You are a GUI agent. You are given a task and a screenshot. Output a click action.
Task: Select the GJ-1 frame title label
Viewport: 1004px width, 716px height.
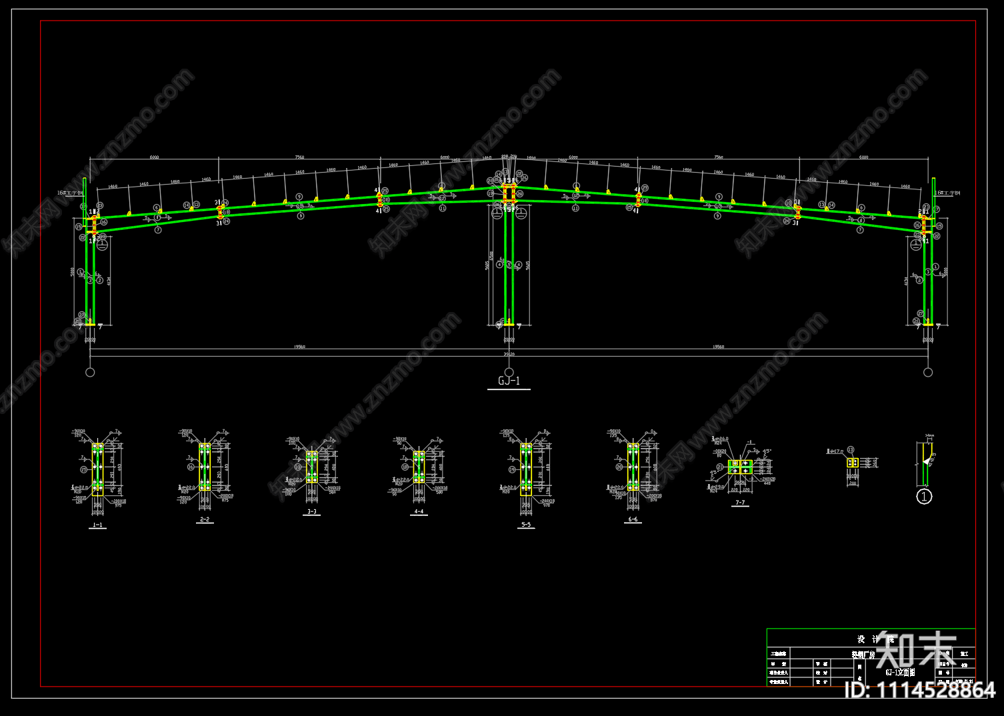click(509, 381)
